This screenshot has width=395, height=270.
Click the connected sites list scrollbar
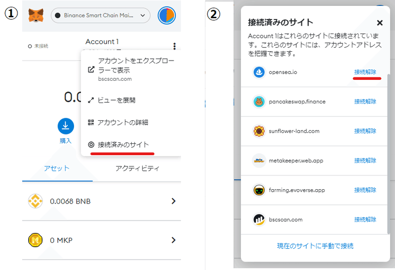(388, 153)
